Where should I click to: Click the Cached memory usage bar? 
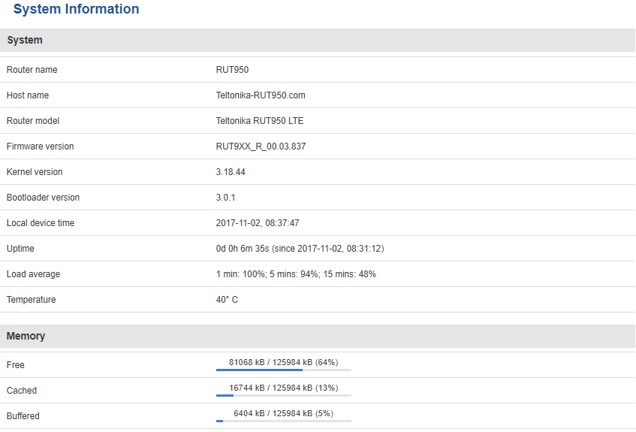pyautogui.click(x=283, y=395)
